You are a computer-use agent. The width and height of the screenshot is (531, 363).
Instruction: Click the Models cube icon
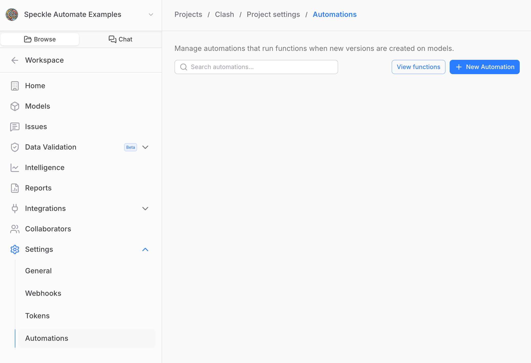pos(15,106)
